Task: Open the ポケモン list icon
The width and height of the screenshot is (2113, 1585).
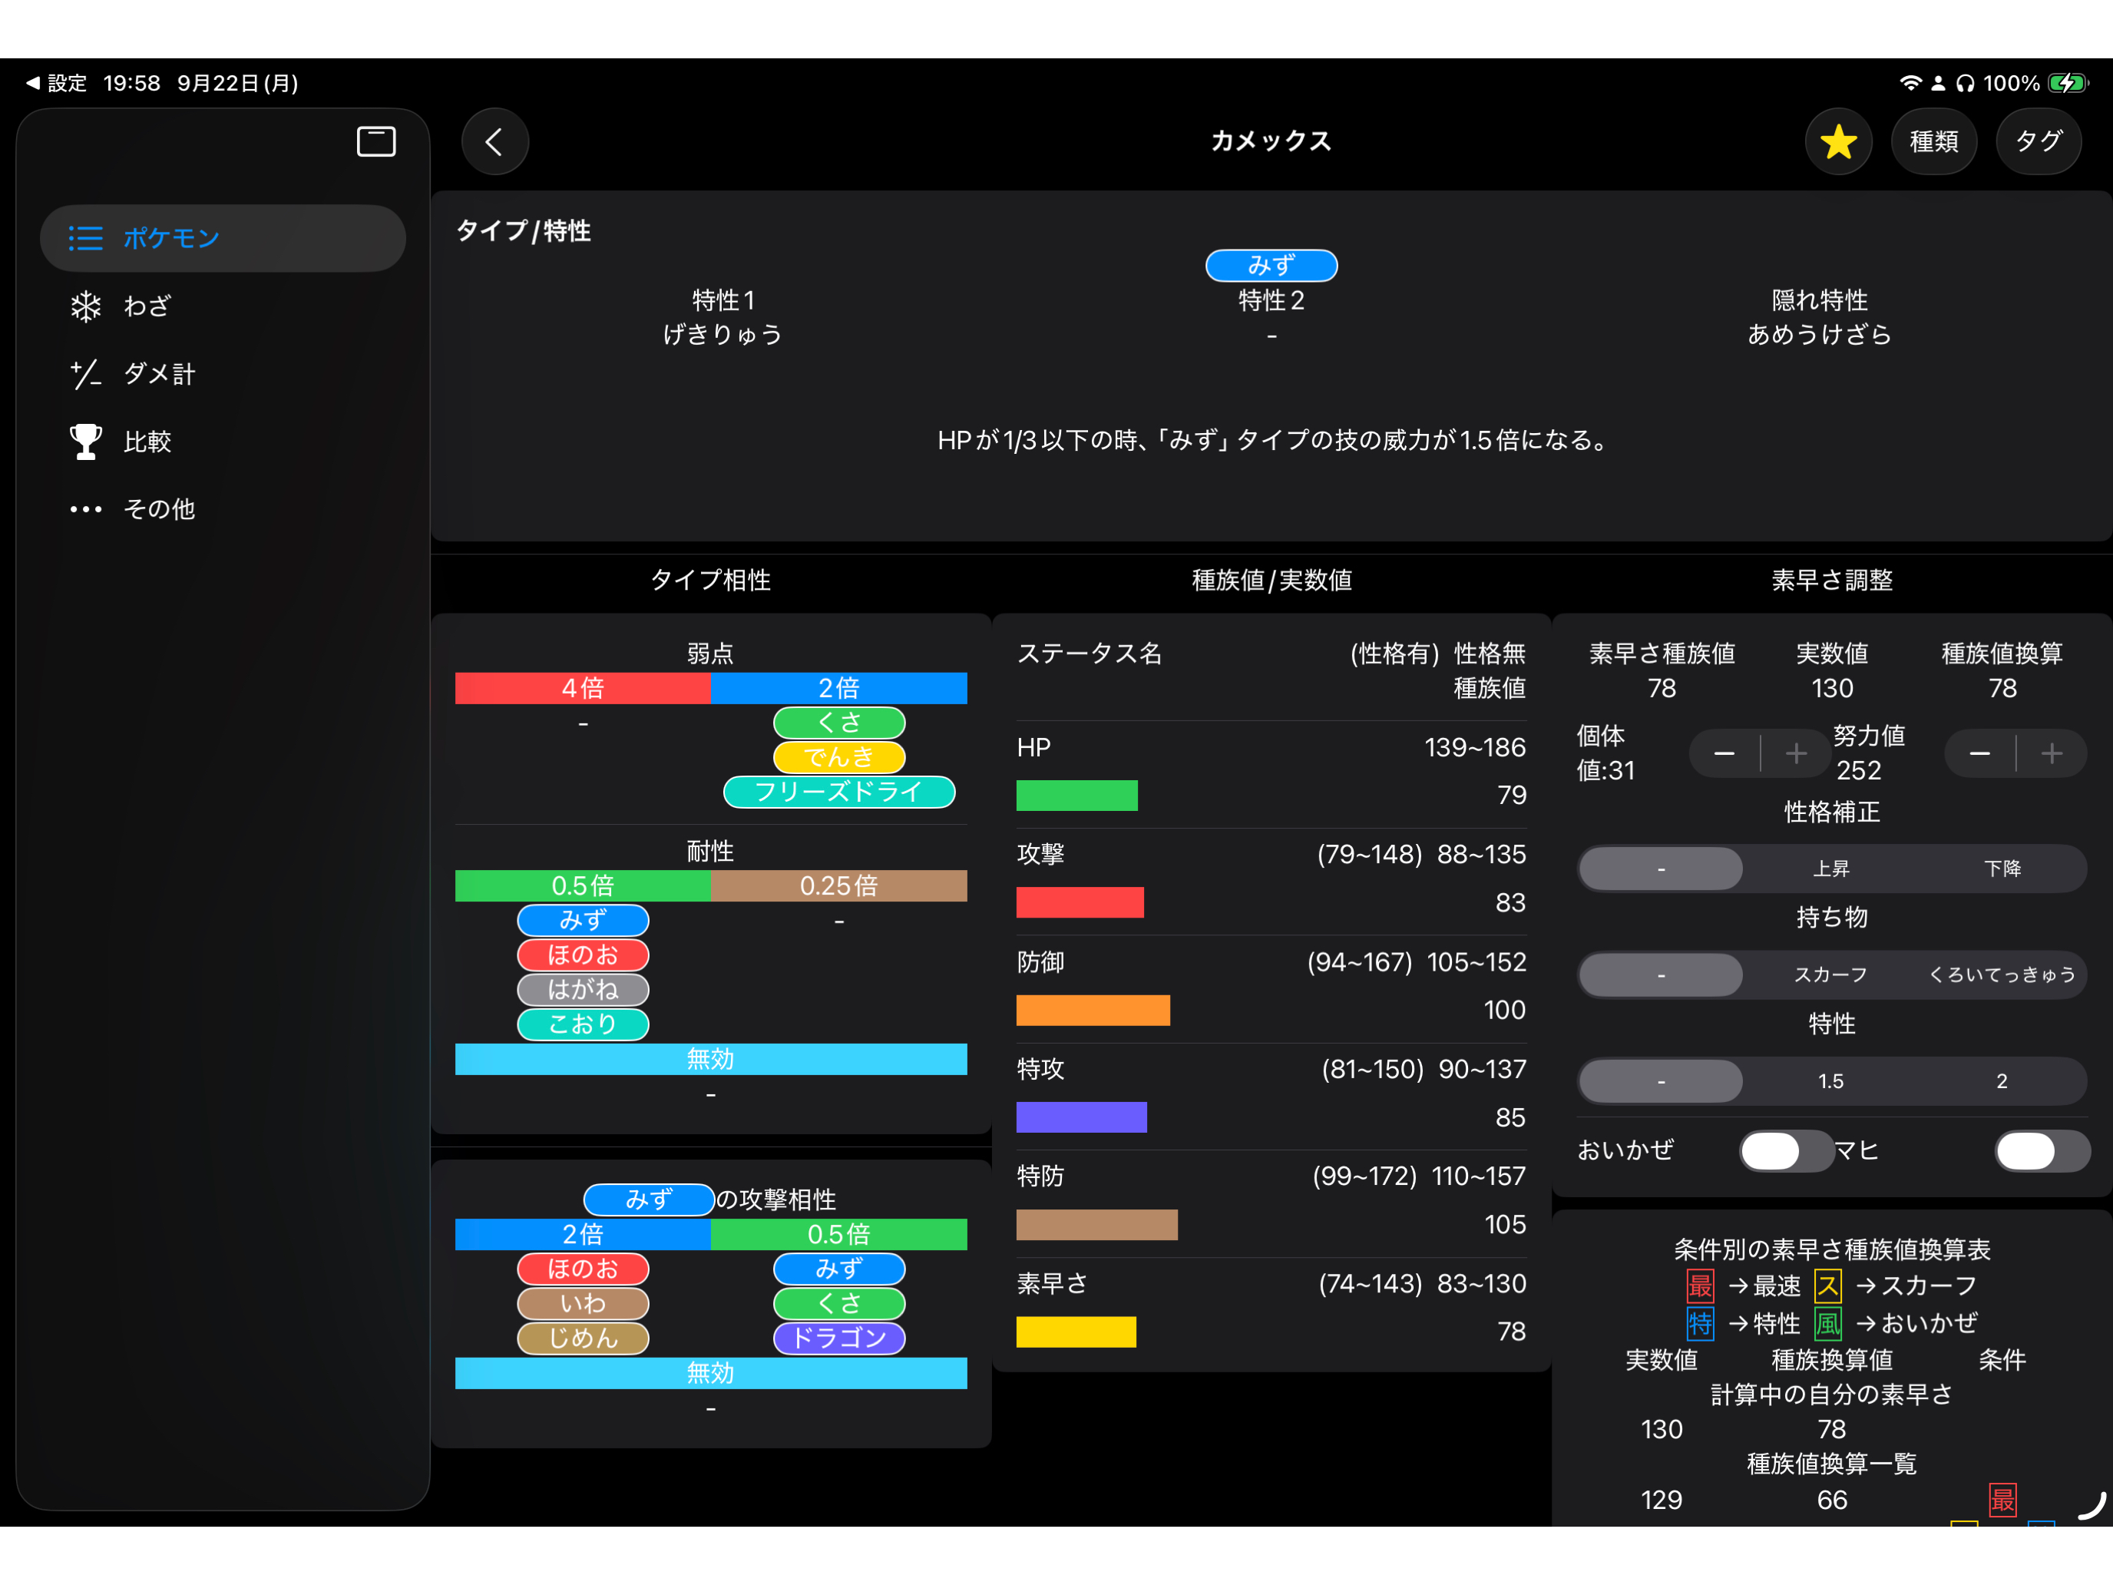Action: click(x=86, y=238)
